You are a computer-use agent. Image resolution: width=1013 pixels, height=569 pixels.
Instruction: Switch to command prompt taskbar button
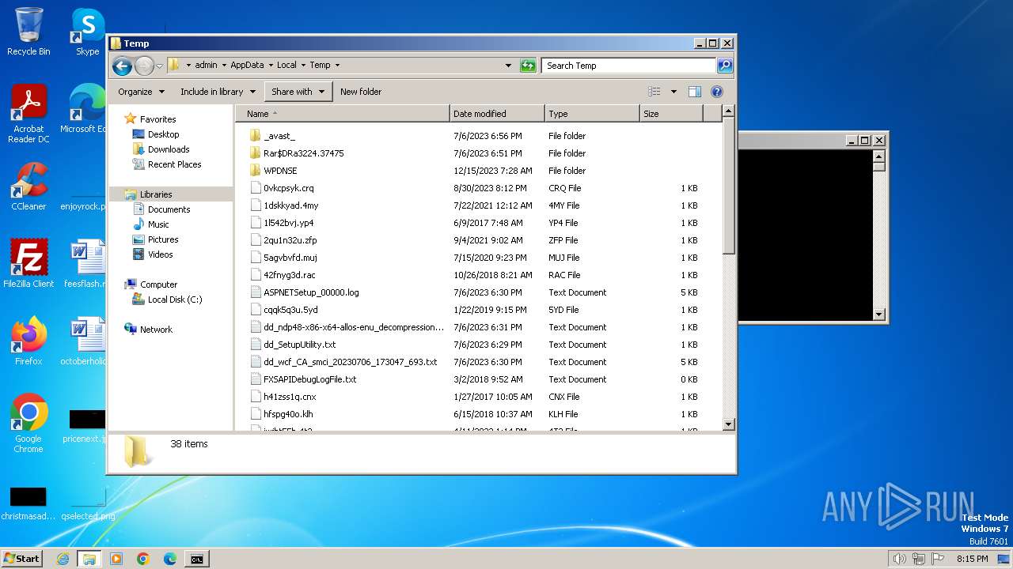(196, 559)
